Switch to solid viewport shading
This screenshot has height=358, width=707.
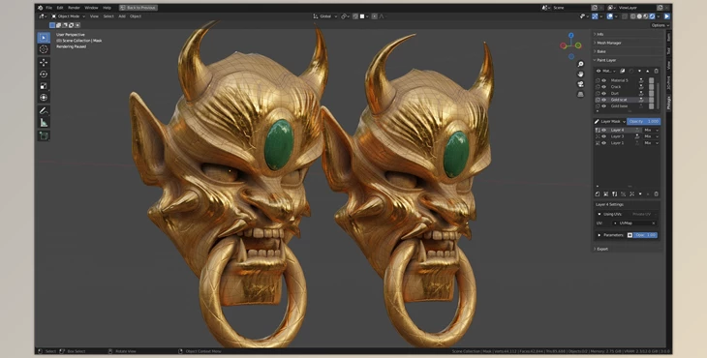pos(639,16)
